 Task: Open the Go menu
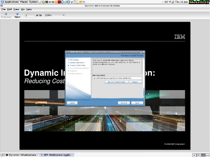tap(23, 9)
